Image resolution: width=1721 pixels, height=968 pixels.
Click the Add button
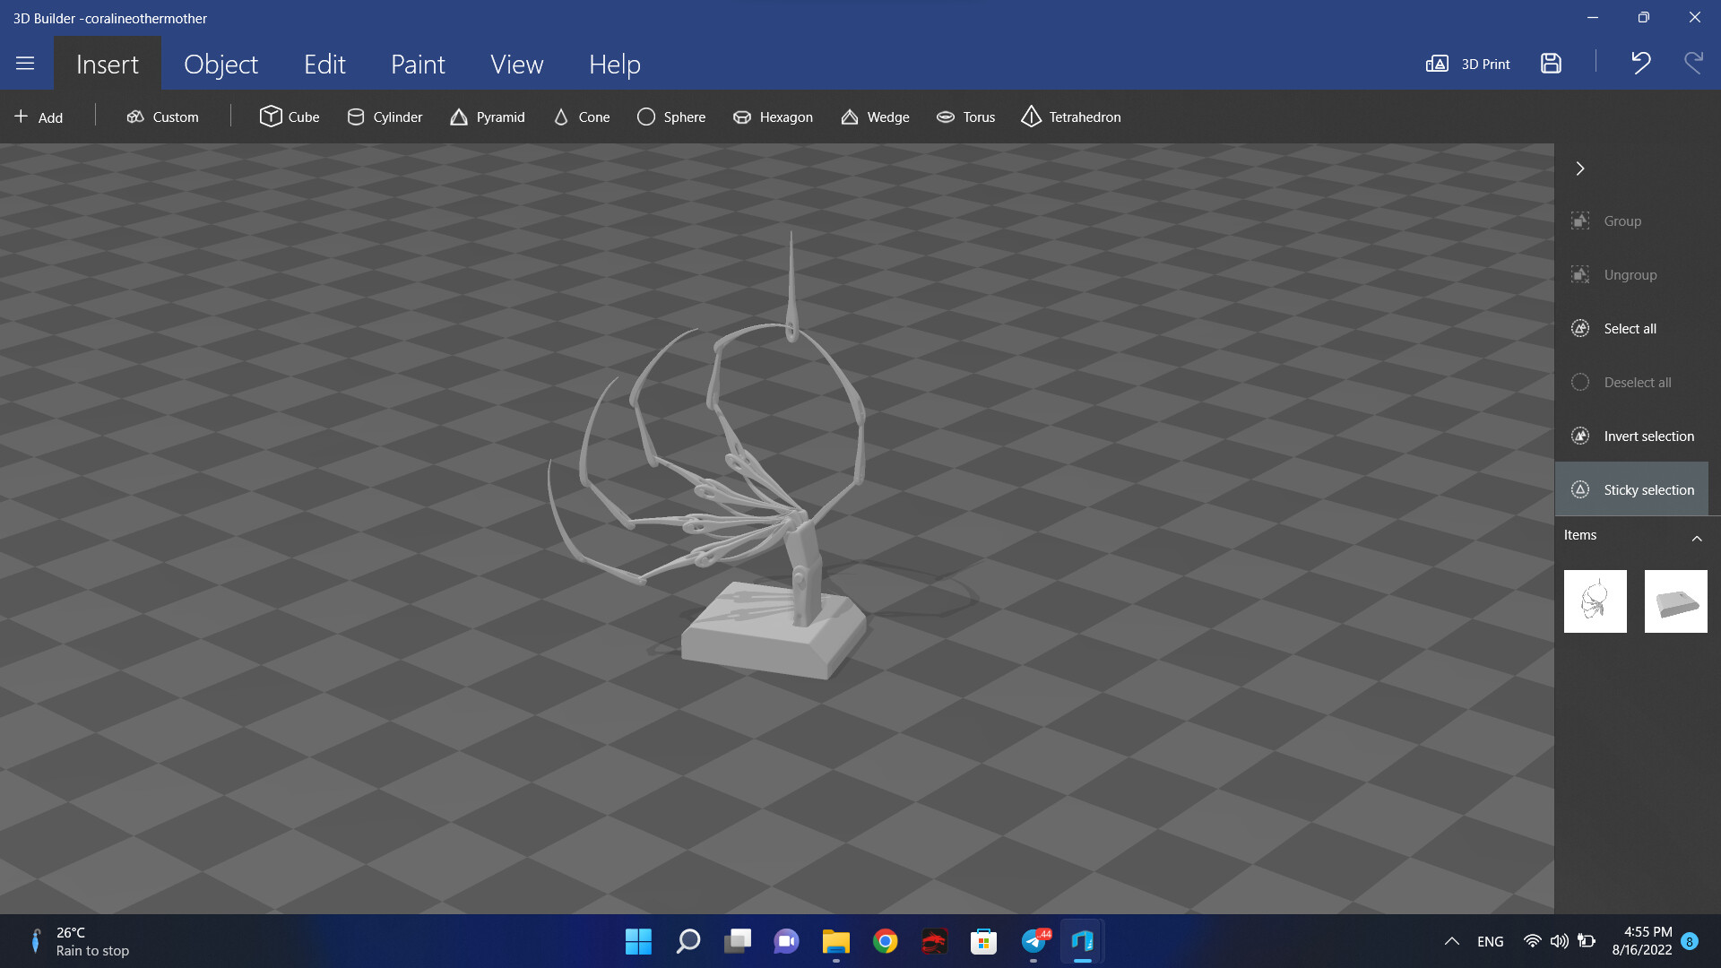39,117
